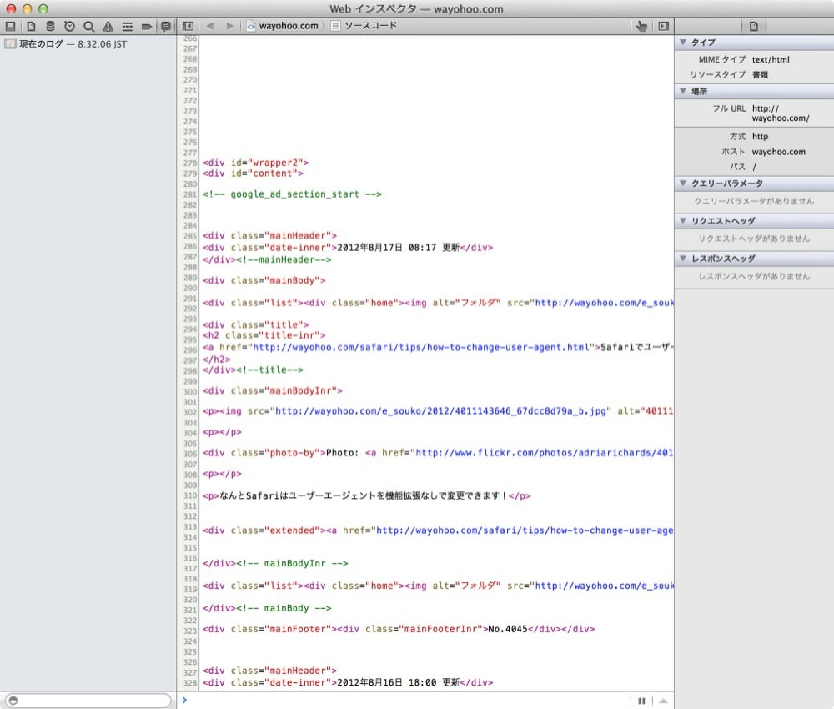Go forward with the right arrow
Screen dimensions: 834x709
point(229,26)
